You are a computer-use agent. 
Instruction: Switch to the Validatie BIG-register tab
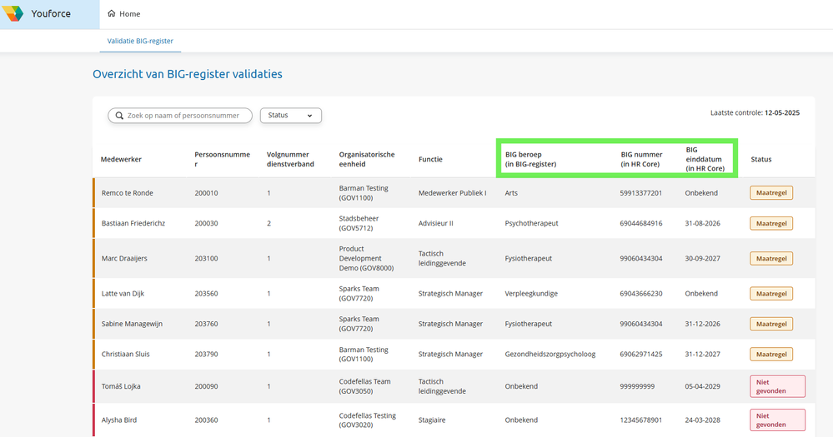click(x=139, y=41)
